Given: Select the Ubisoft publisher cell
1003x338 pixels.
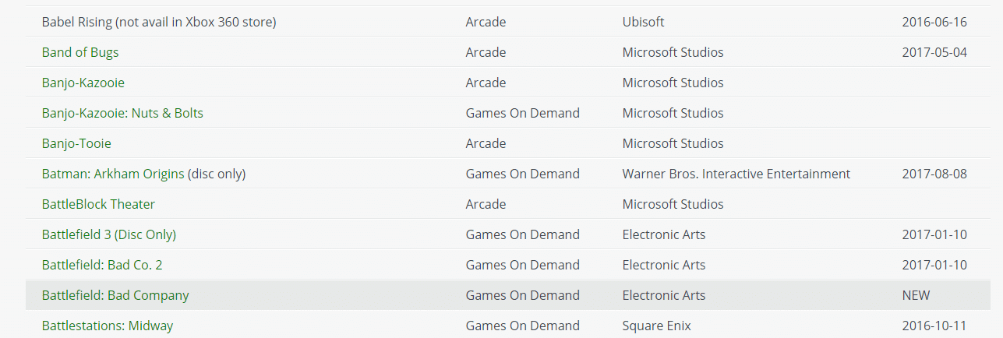Looking at the screenshot, I should tap(643, 22).
